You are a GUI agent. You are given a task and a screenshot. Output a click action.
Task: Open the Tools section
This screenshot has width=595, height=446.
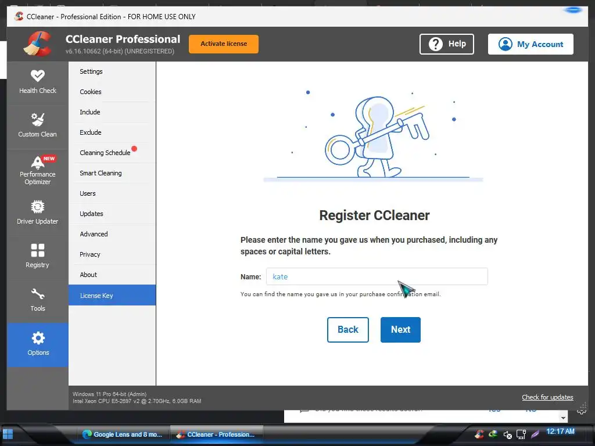pos(38,300)
